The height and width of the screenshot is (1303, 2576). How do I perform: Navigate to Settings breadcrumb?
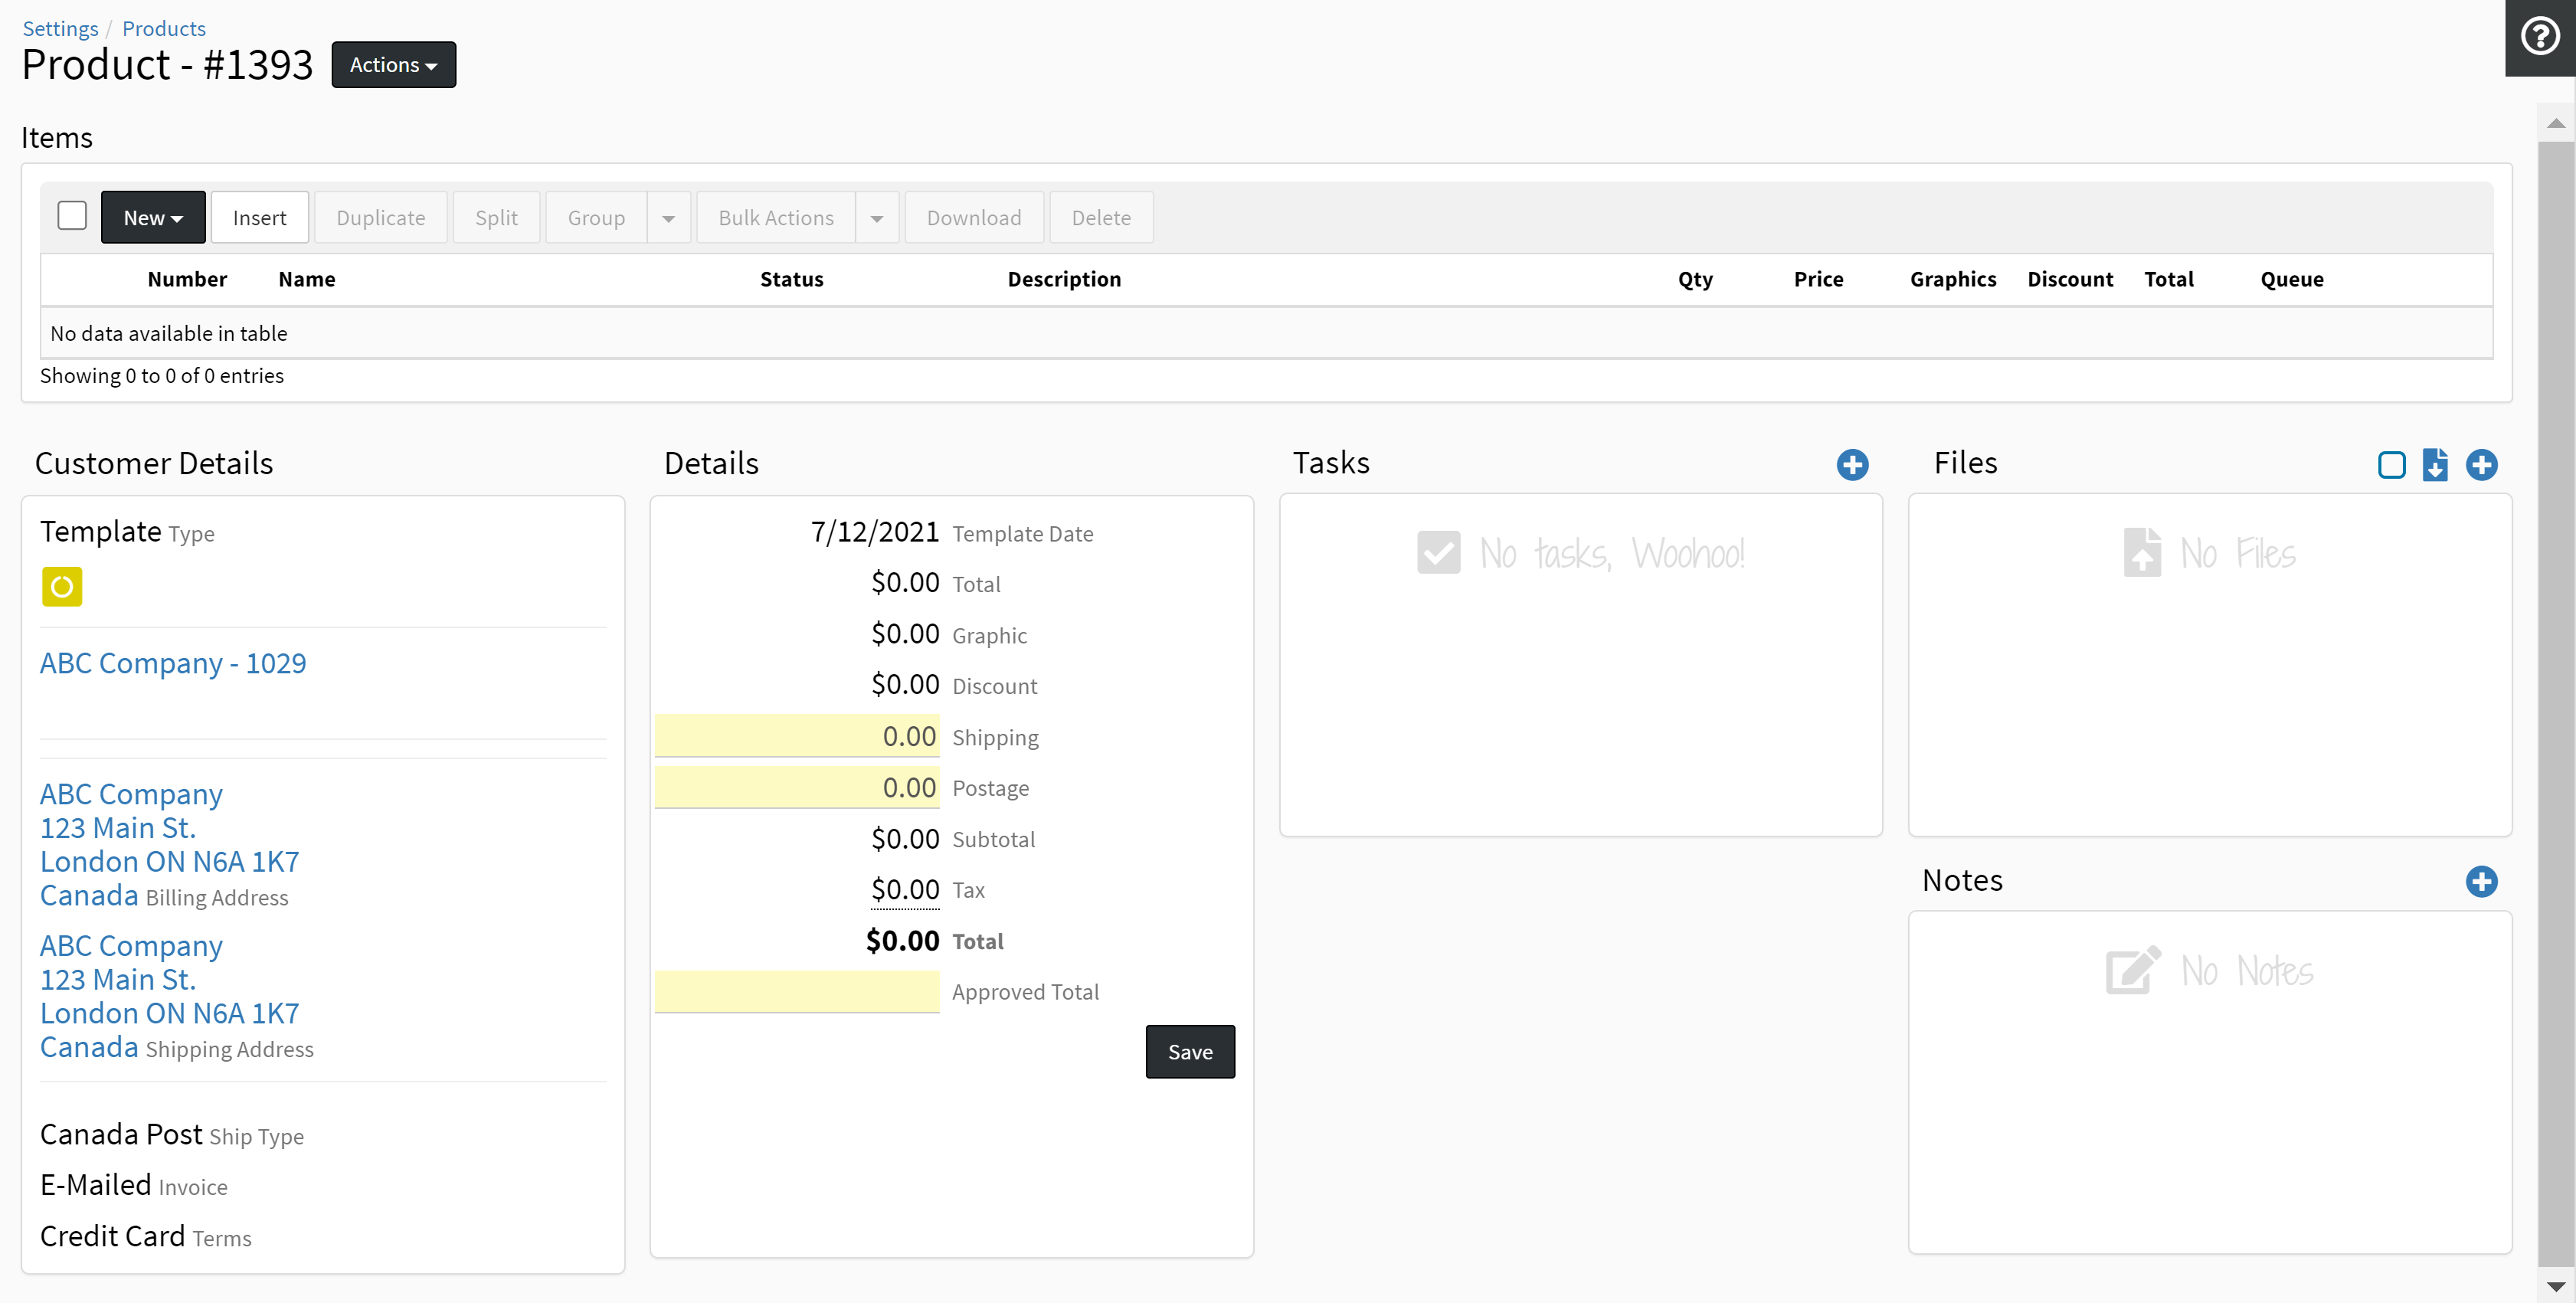point(60,28)
